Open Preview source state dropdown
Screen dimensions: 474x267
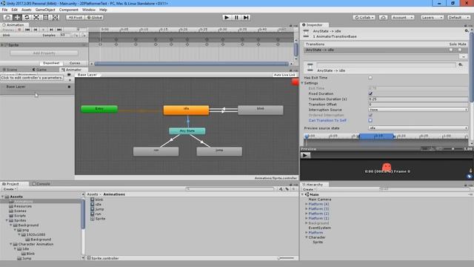click(418, 128)
